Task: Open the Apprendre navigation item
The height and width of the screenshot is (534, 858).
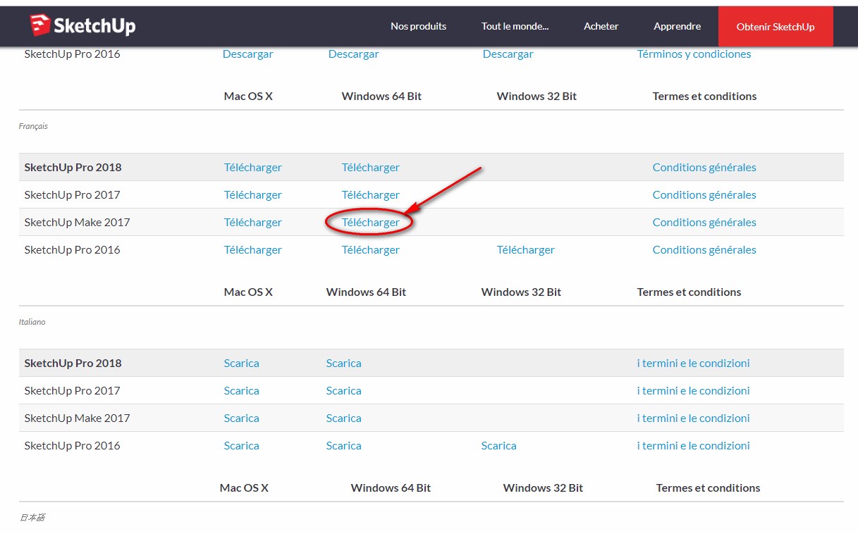Action: [678, 26]
